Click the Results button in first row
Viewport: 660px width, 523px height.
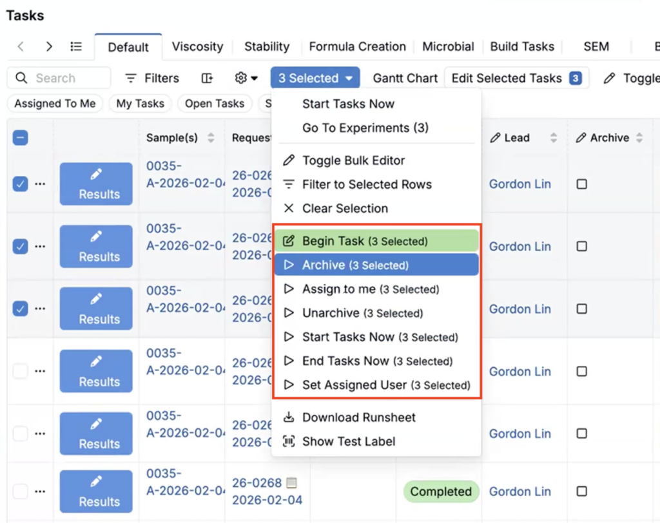(x=96, y=184)
